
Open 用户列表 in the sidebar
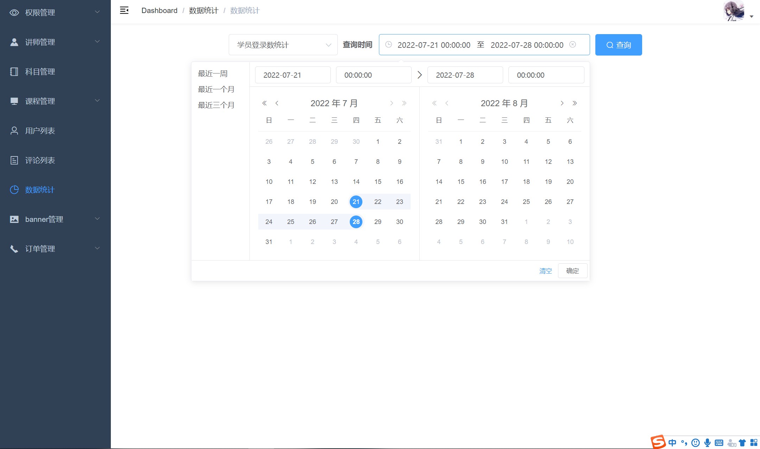pos(40,131)
